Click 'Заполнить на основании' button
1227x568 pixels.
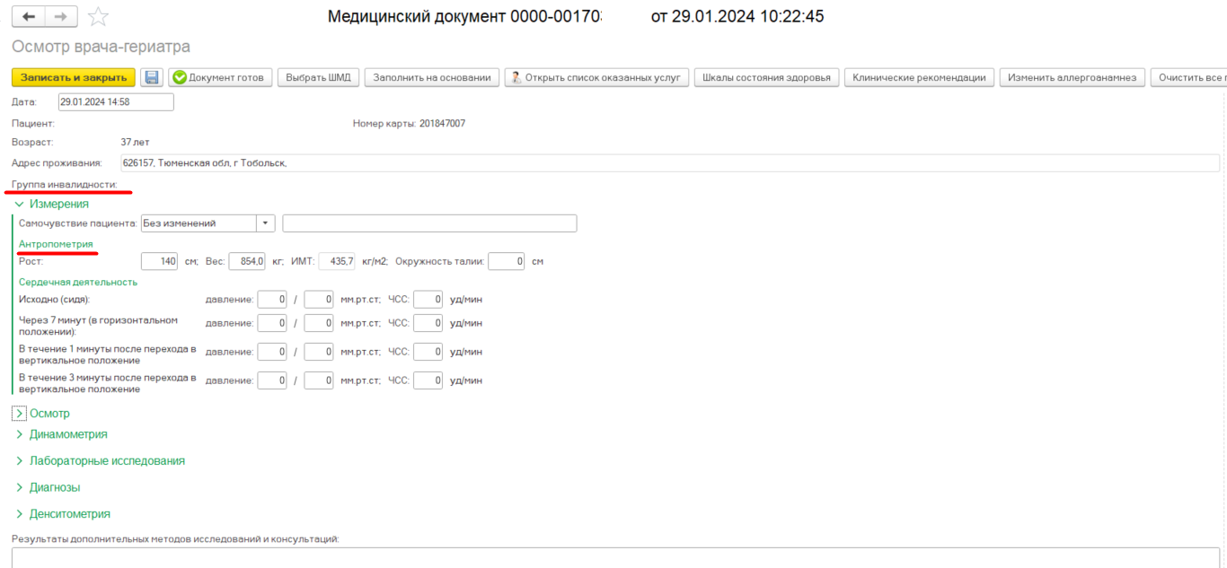click(432, 78)
